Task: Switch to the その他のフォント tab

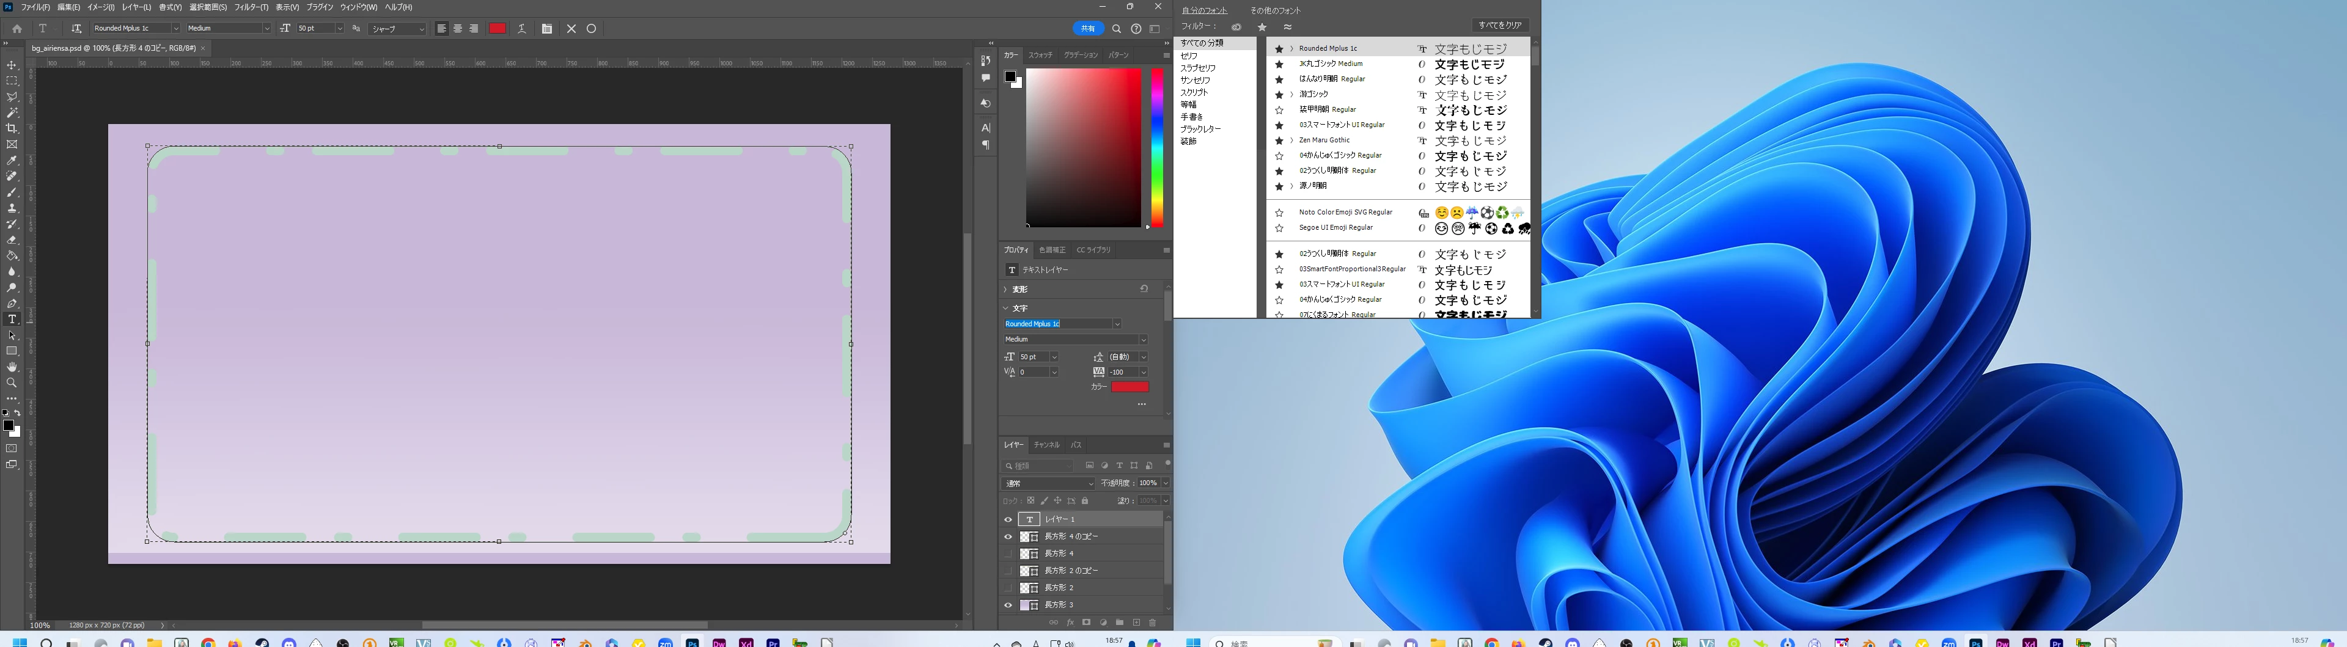Action: click(x=1276, y=11)
